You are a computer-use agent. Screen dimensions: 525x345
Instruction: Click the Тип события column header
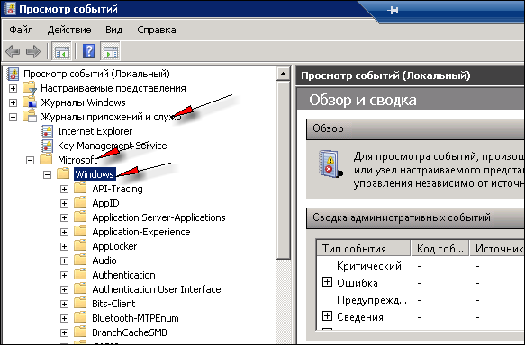tap(363, 249)
